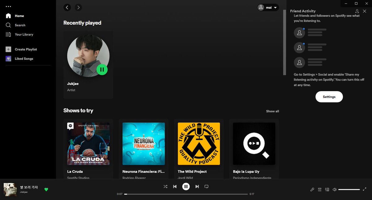Pause Jukjae from the green button
This screenshot has height=200, width=372.
(102, 69)
